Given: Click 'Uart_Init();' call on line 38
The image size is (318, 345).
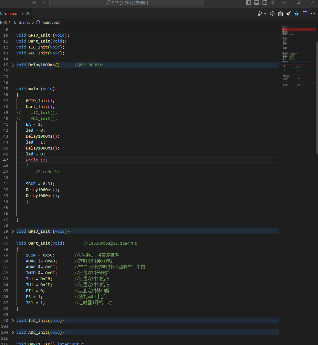Looking at the screenshot, I should point(40,106).
